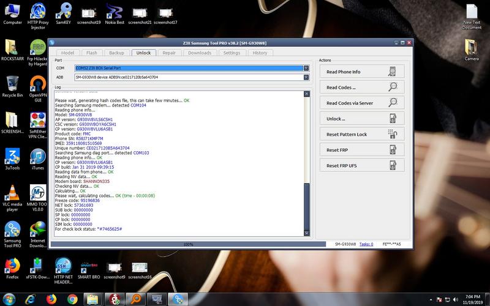Viewport: 490px width, 306px height.
Task: Switch to the Backup tab
Action: (x=116, y=53)
